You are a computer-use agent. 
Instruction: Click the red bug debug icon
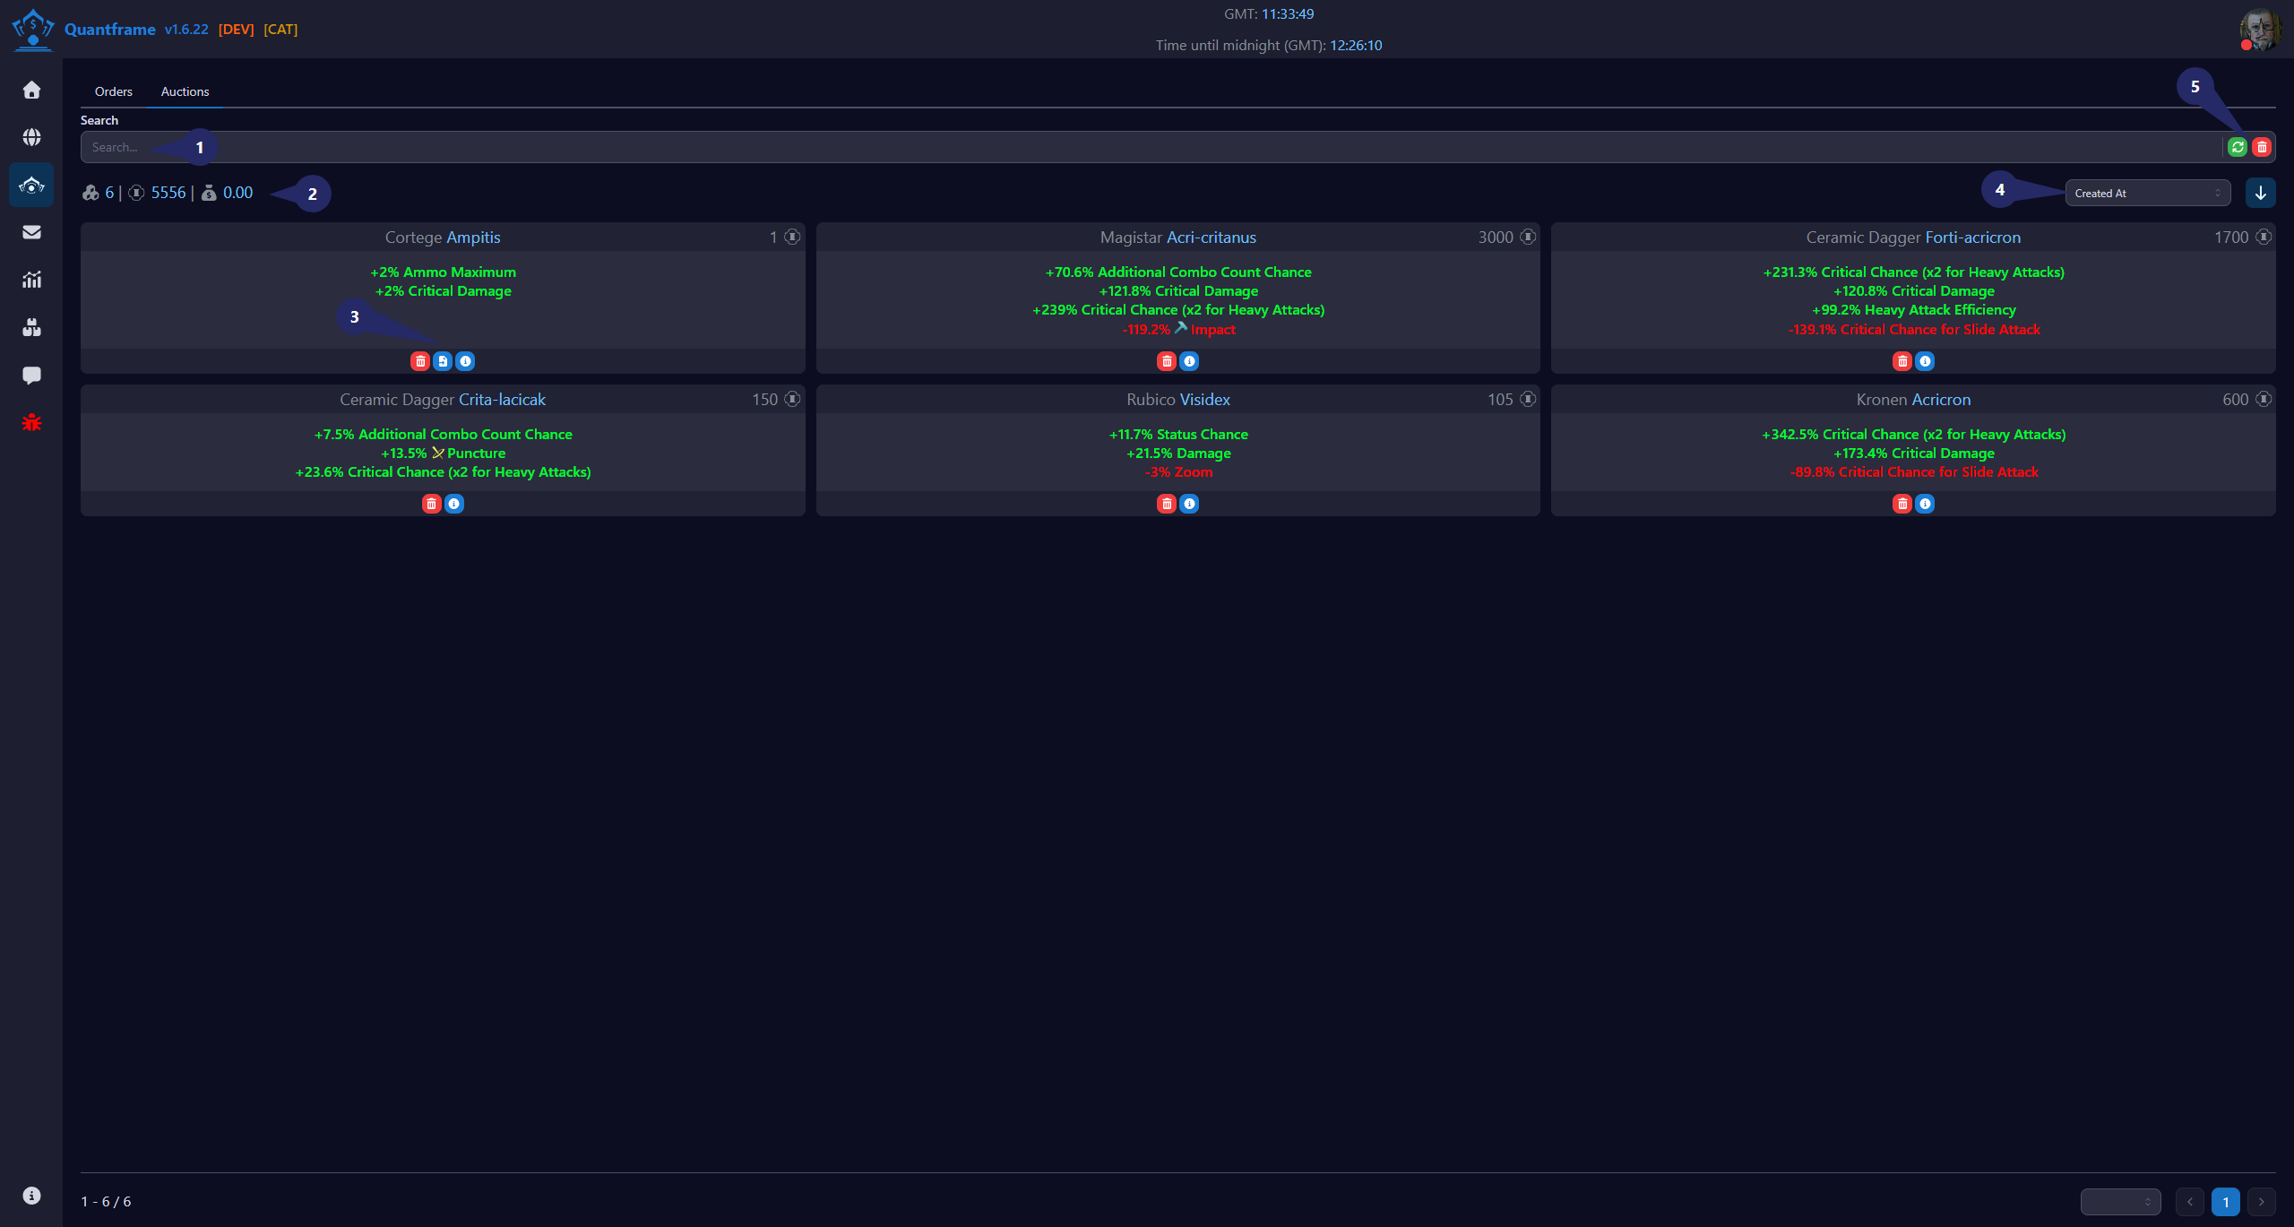coord(31,422)
